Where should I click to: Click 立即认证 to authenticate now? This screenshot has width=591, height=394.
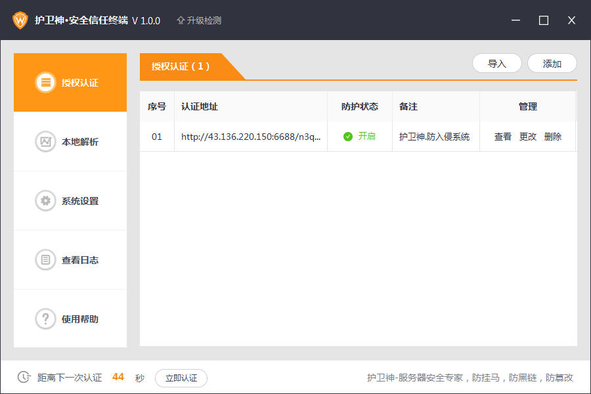pos(181,378)
